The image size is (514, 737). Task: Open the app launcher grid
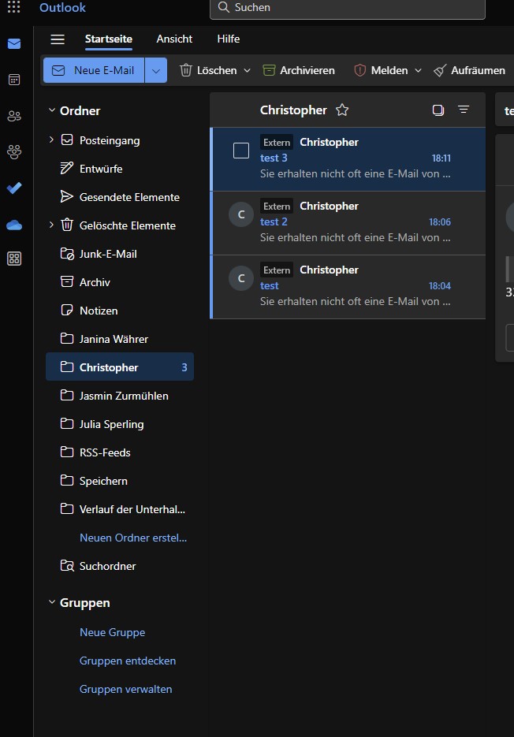pyautogui.click(x=14, y=8)
